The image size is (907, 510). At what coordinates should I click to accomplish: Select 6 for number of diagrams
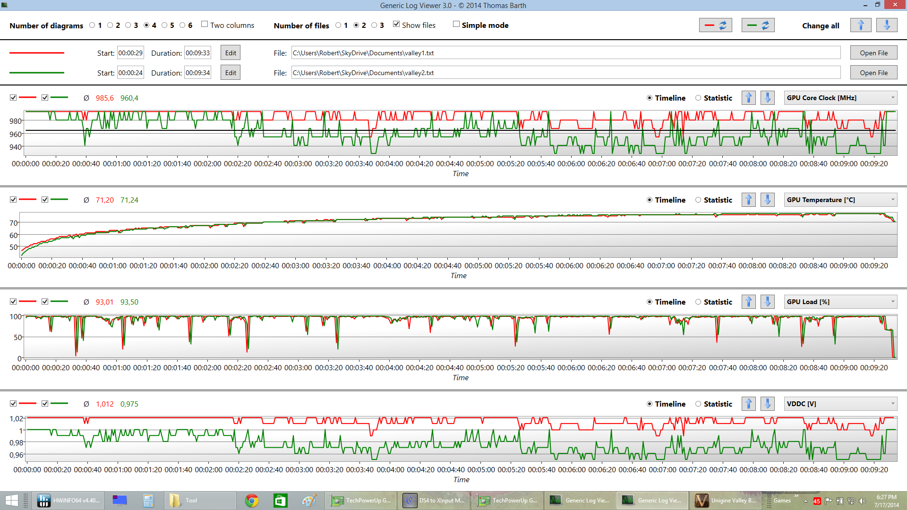click(x=182, y=25)
